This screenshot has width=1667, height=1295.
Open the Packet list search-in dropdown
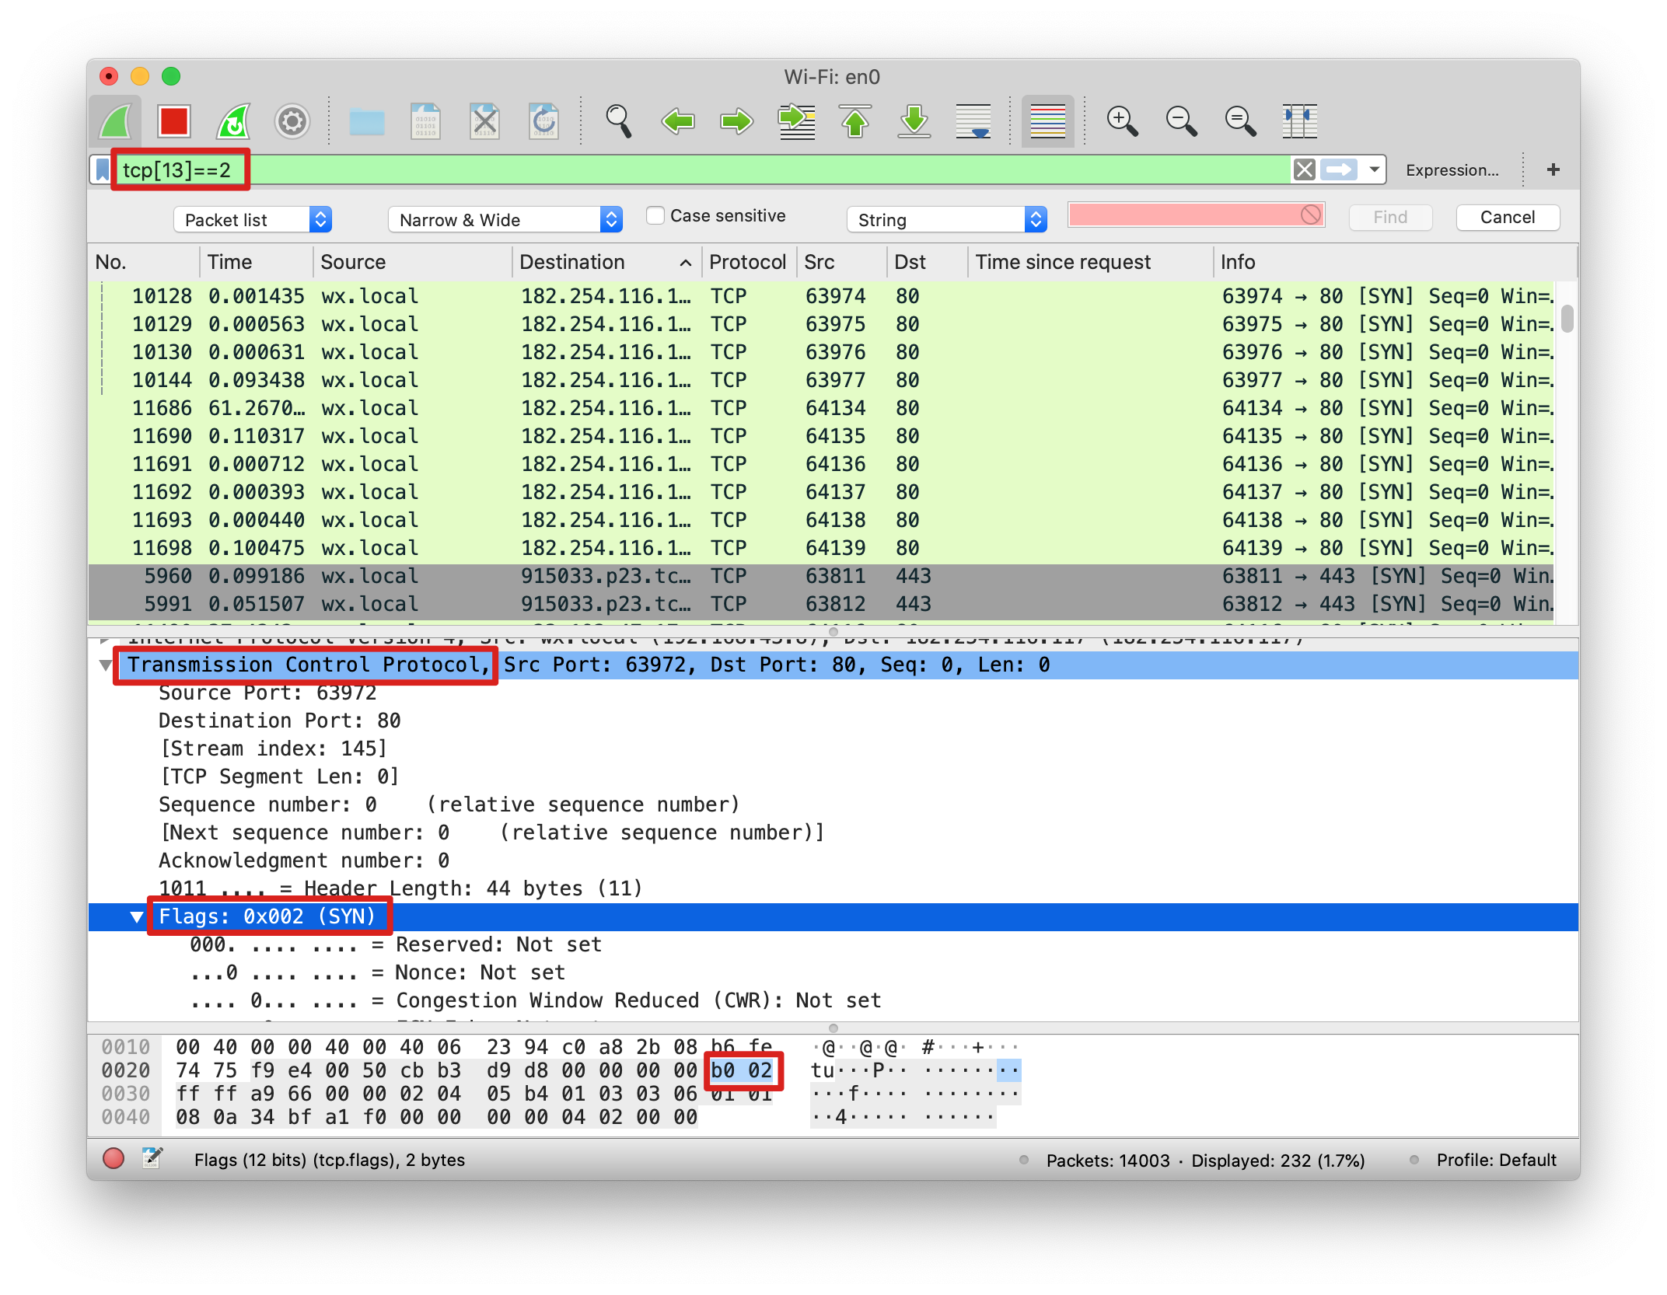tap(253, 220)
